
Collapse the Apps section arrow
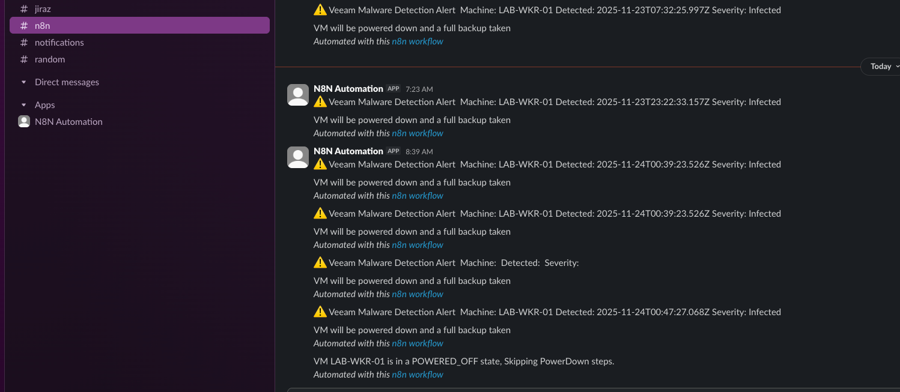[24, 105]
